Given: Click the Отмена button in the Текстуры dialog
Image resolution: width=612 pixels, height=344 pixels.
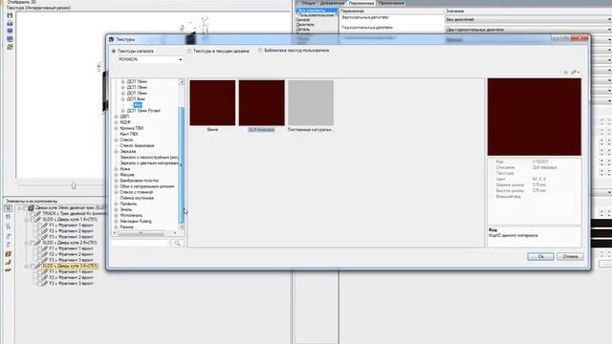Looking at the screenshot, I should click(x=570, y=257).
